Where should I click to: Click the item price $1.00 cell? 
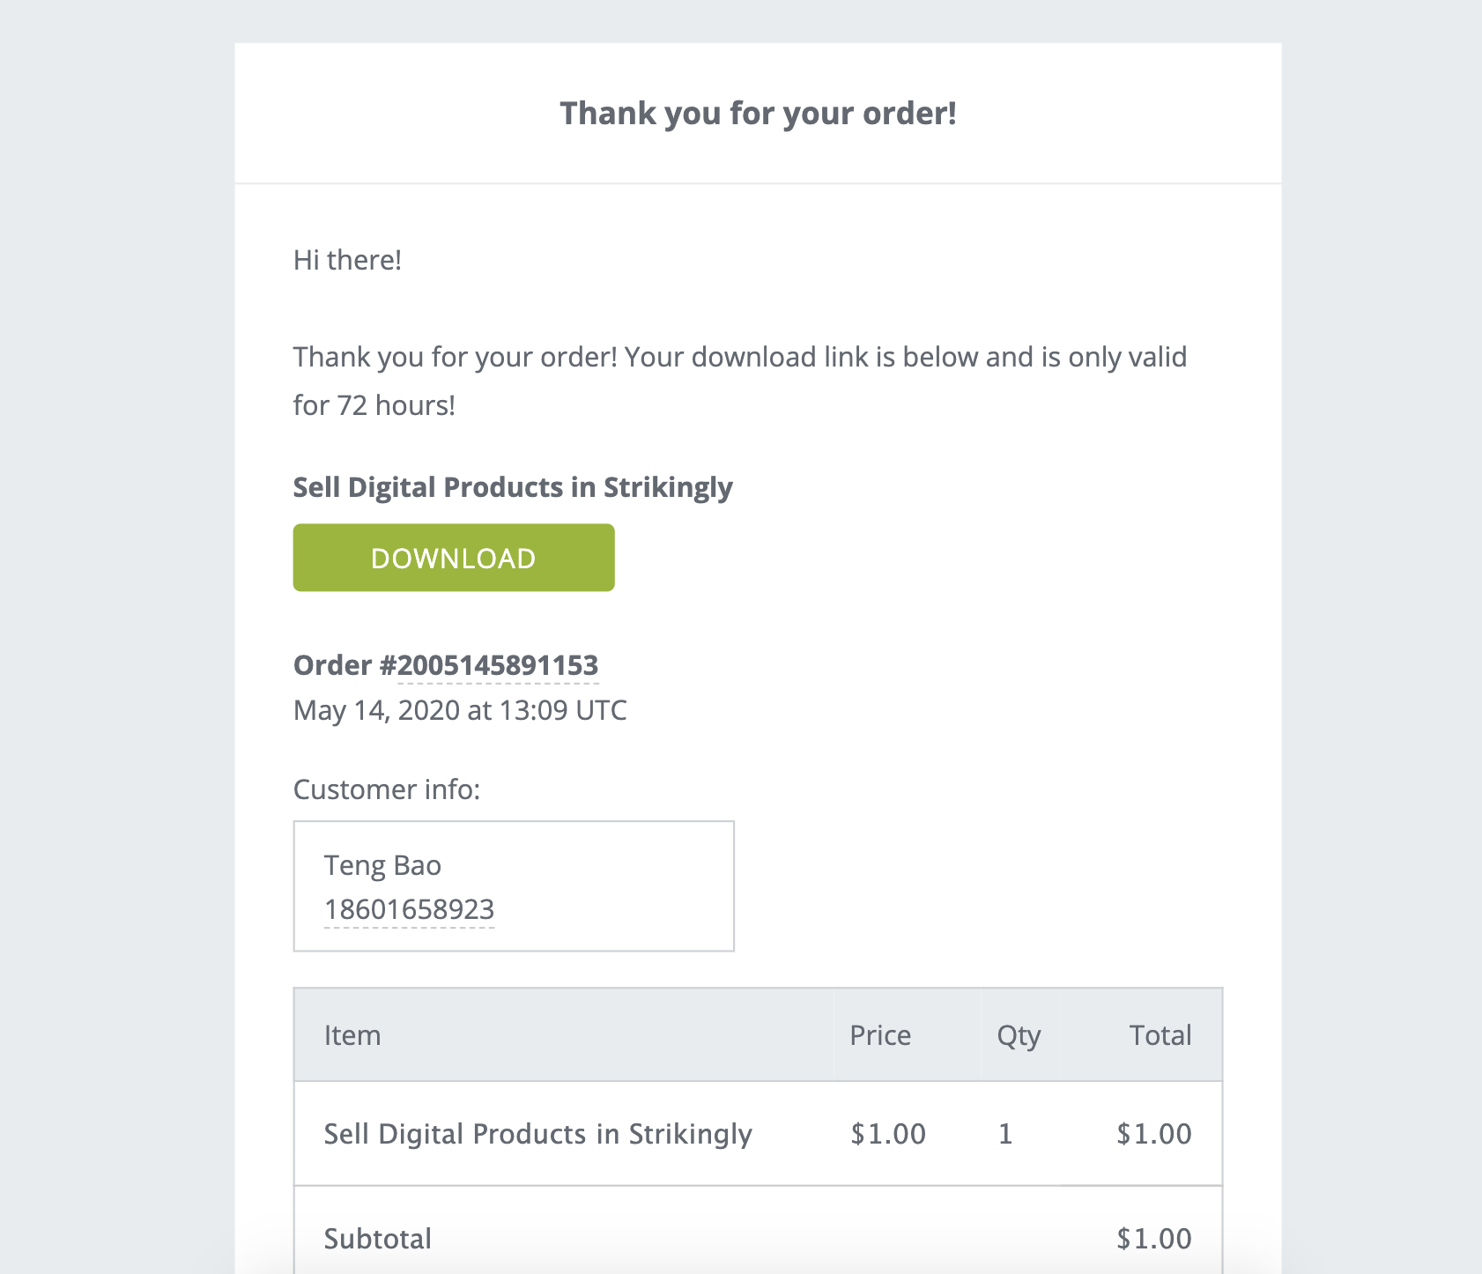pyautogui.click(x=888, y=1134)
